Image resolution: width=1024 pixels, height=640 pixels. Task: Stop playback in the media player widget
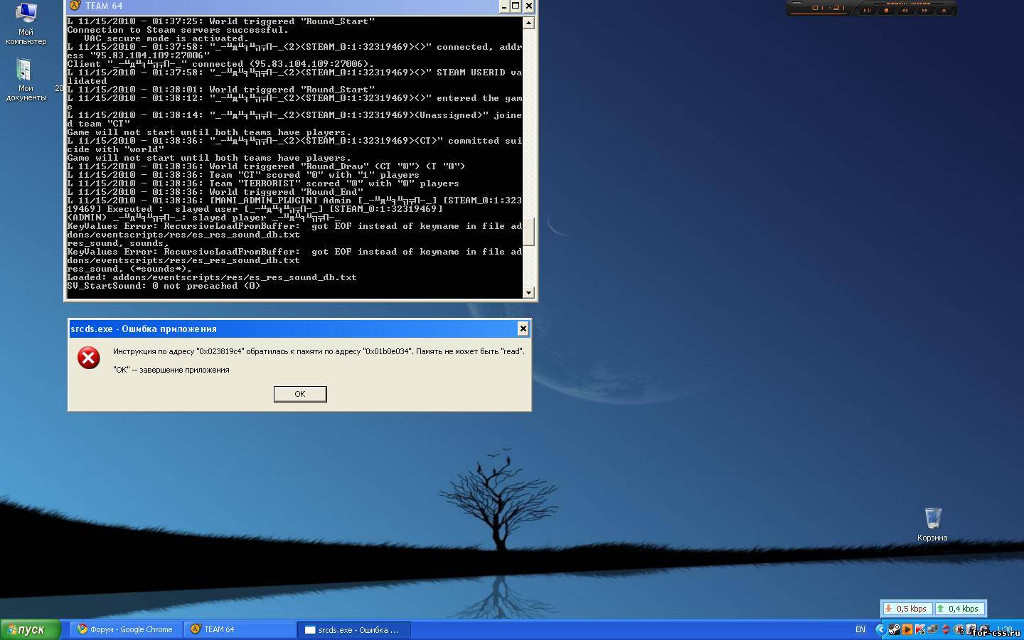[886, 10]
